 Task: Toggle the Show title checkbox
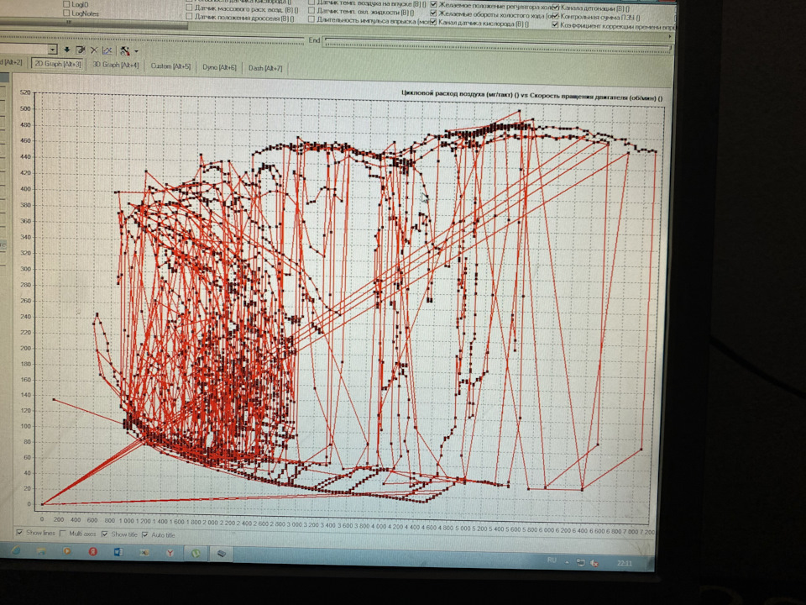click(105, 534)
